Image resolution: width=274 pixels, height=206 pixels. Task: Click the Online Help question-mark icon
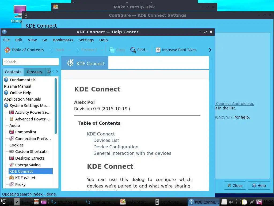6,93
